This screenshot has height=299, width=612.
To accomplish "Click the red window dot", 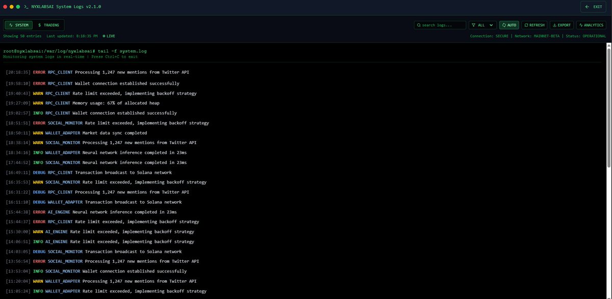I will pos(5,7).
